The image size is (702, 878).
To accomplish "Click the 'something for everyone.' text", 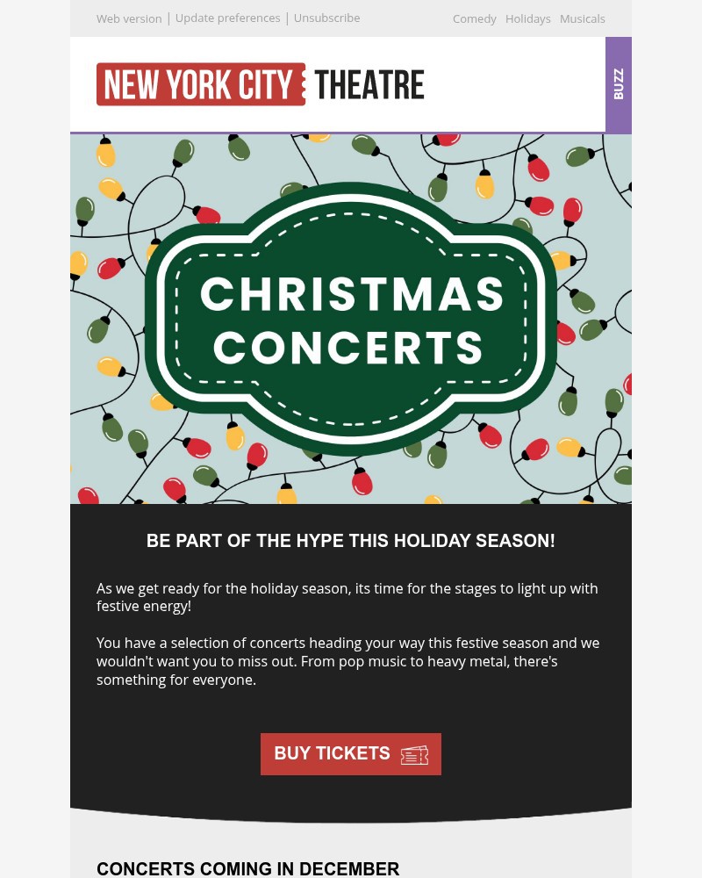I will click(176, 680).
